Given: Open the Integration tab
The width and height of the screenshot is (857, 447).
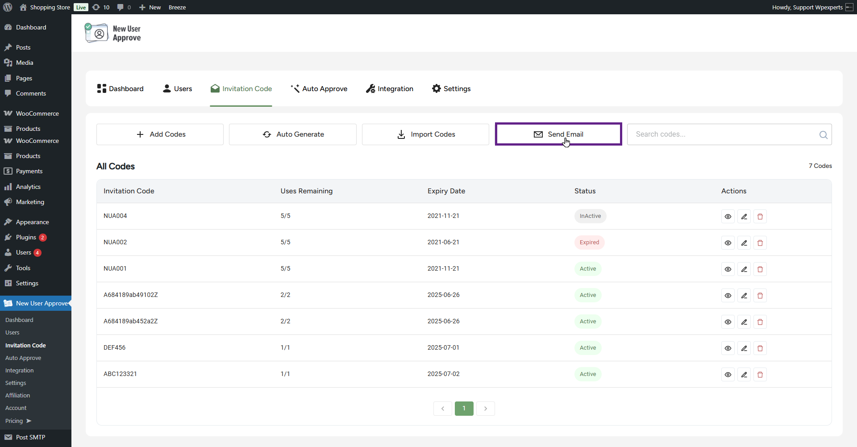Looking at the screenshot, I should pyautogui.click(x=390, y=89).
